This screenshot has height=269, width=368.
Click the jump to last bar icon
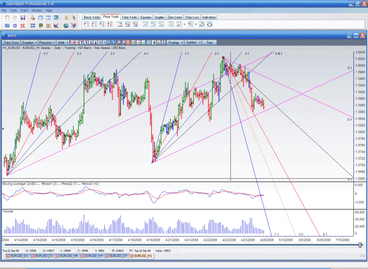pyautogui.click(x=114, y=42)
